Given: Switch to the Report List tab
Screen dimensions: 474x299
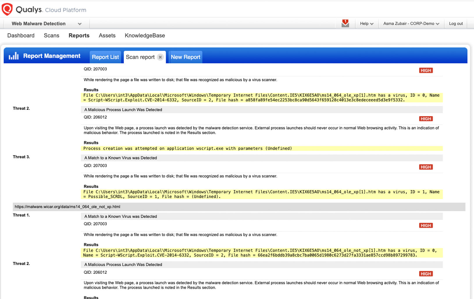Looking at the screenshot, I should click(105, 57).
